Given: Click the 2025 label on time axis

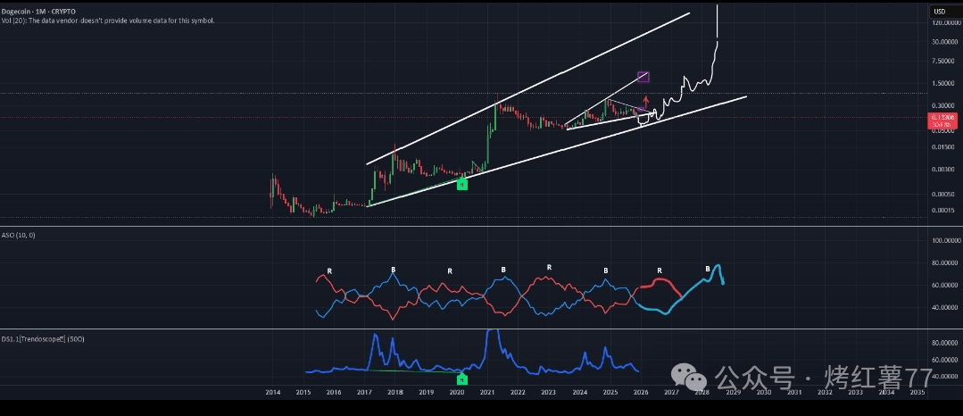Looking at the screenshot, I should (610, 392).
